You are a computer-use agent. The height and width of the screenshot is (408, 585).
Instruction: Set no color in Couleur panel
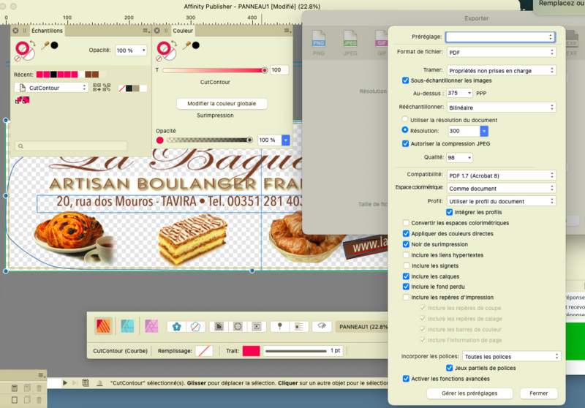point(159,58)
